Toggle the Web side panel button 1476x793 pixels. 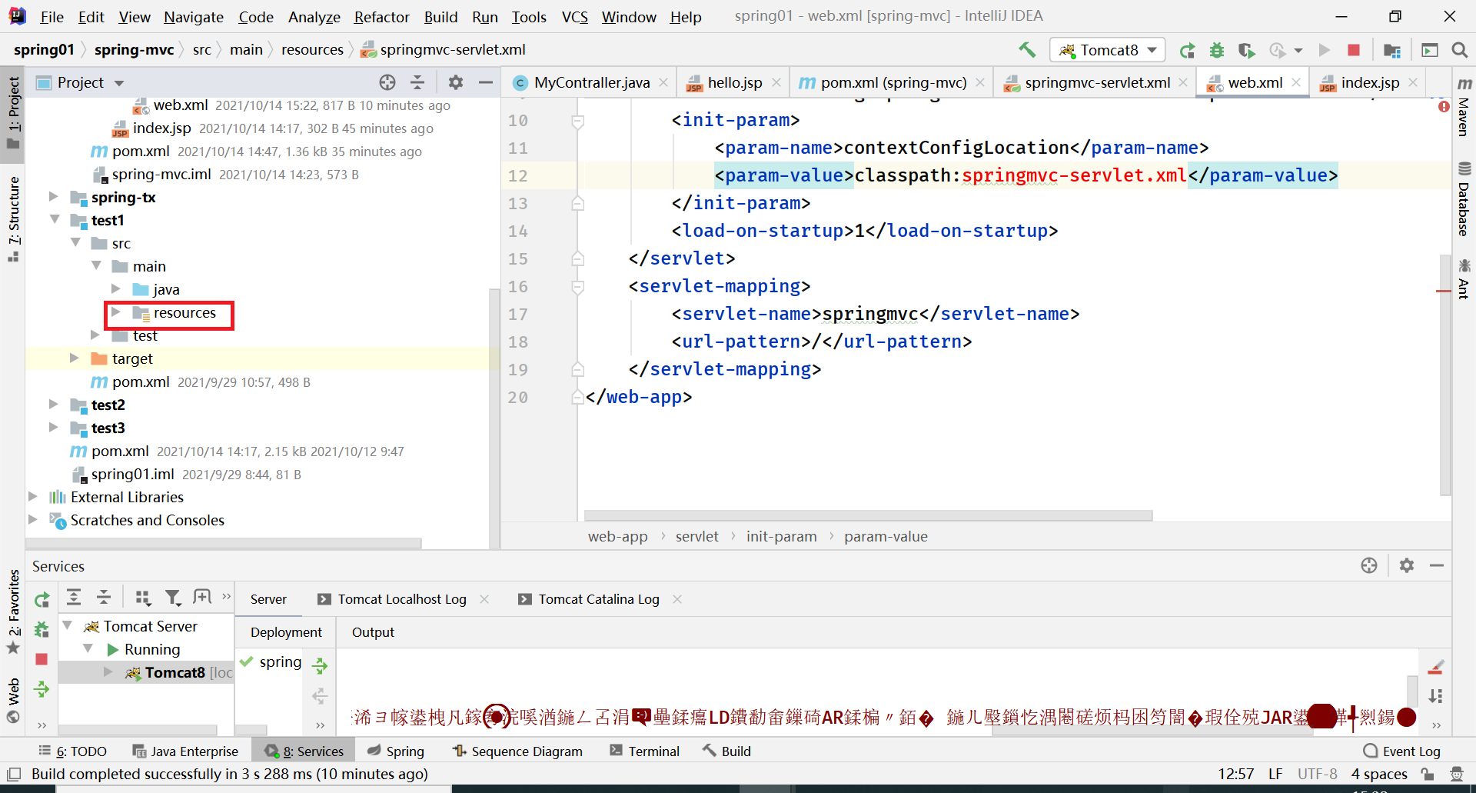(13, 701)
